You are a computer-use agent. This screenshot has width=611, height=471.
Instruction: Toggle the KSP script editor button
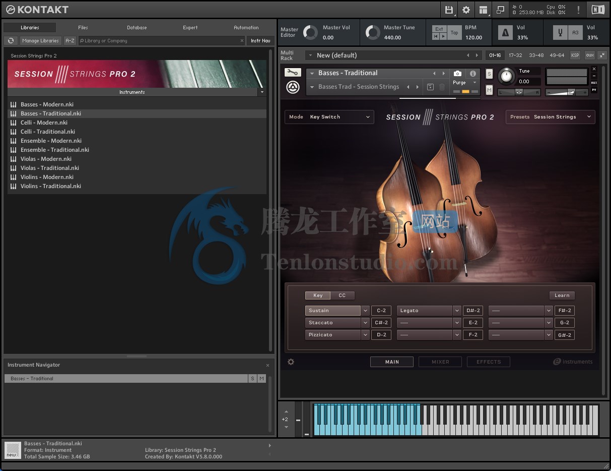click(x=575, y=55)
